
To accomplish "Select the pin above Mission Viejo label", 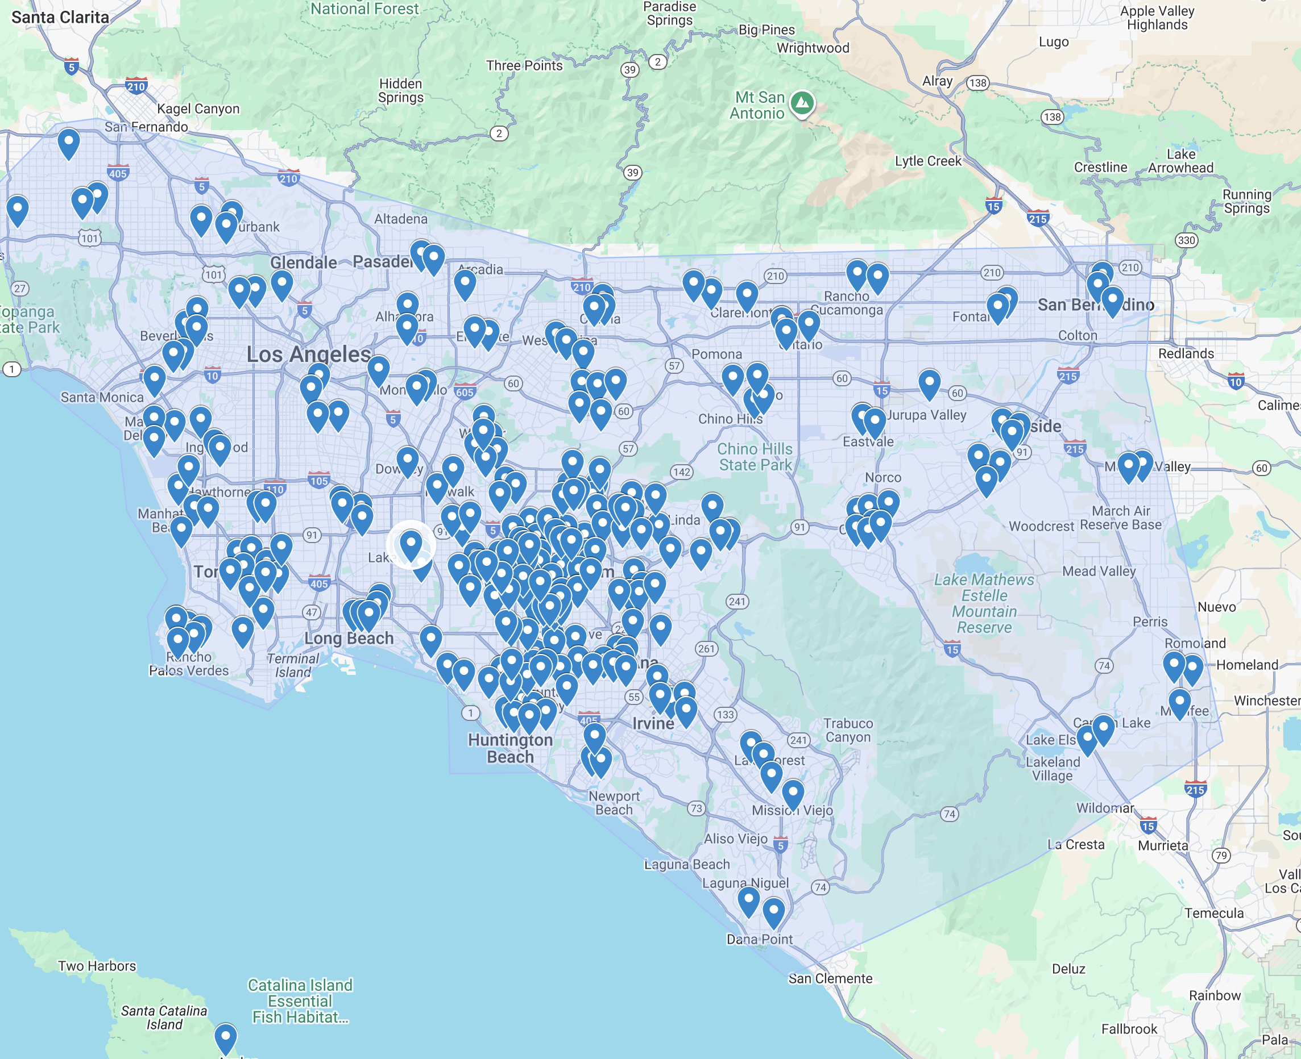I will (793, 793).
